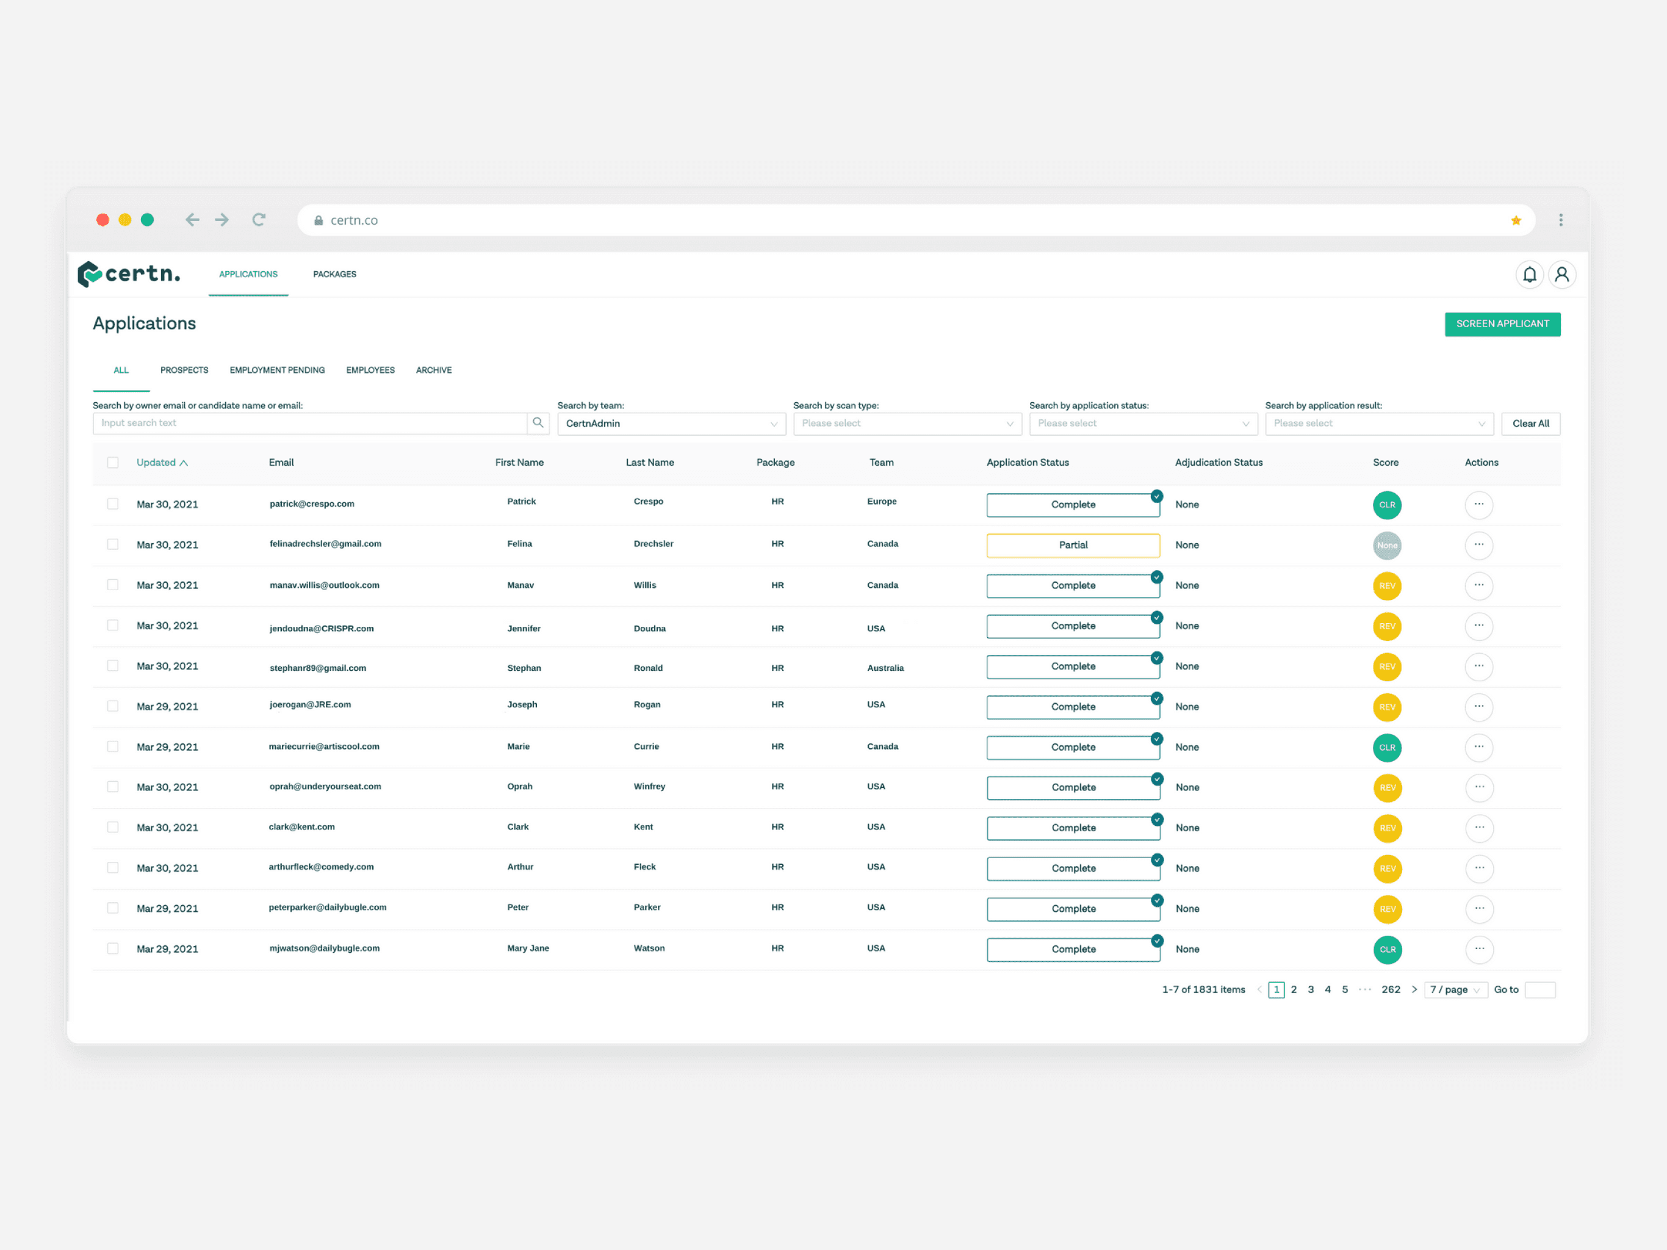
Task: Click the certn logo
Action: click(129, 273)
